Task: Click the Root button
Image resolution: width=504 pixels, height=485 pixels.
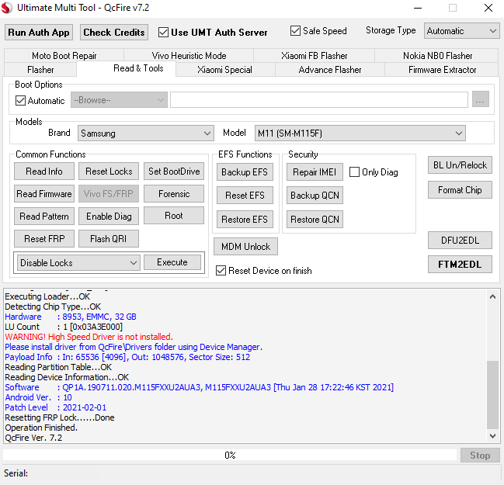Action: 174,216
